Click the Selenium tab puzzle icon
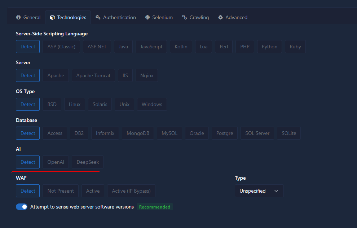This screenshot has height=228, width=357. click(147, 17)
